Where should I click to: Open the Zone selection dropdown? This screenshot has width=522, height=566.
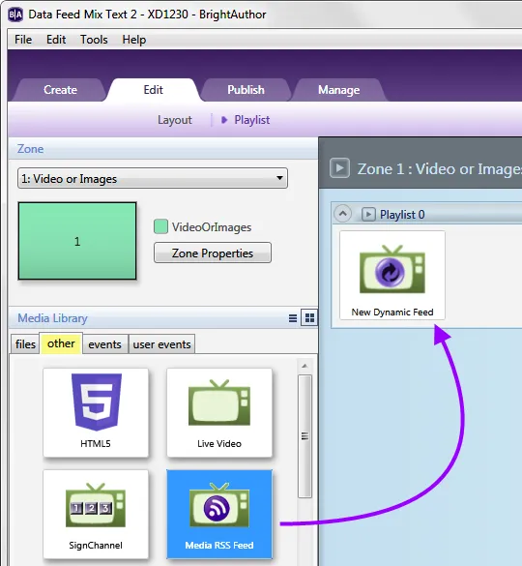point(153,178)
